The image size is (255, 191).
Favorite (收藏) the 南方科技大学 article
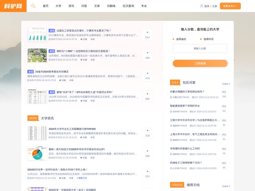(84, 158)
